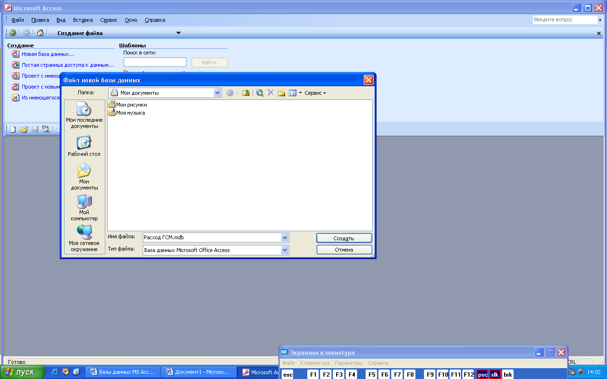Open the Мои рисунки folder
The width and height of the screenshot is (607, 379).
[128, 105]
